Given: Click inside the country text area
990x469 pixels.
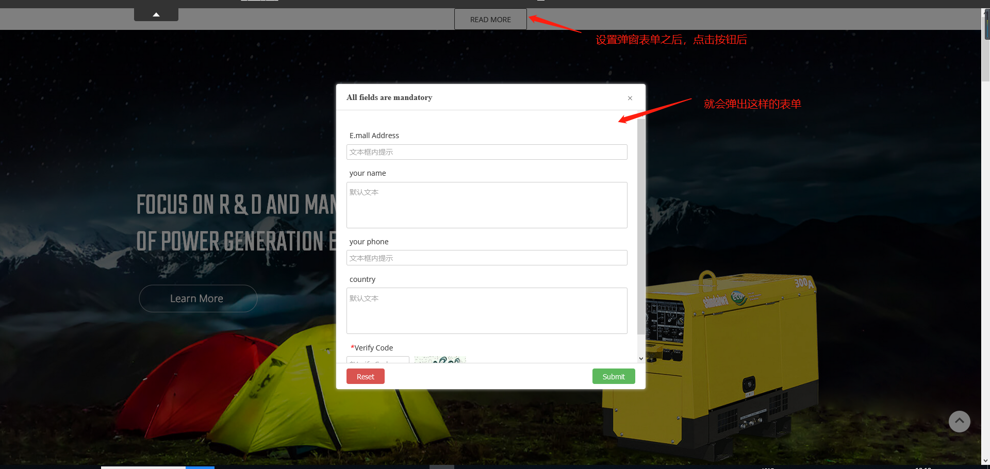Looking at the screenshot, I should (486, 311).
